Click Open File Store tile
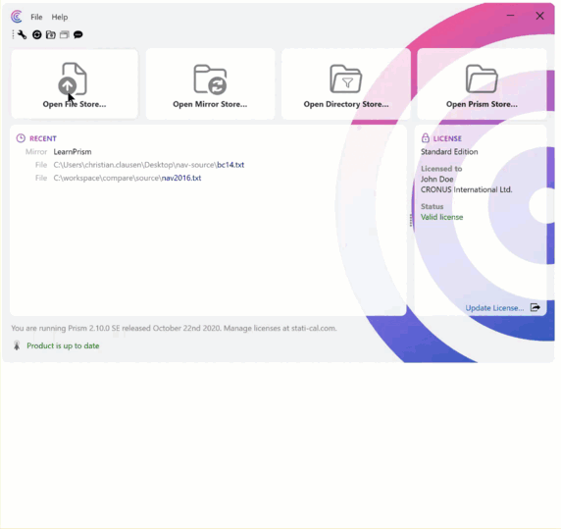 75,83
